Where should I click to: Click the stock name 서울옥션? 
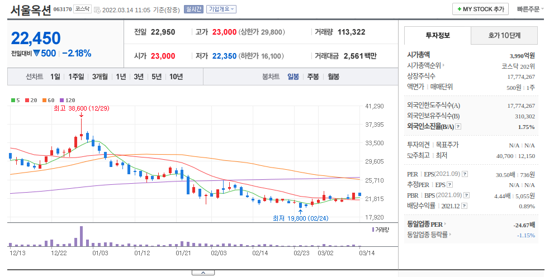[x=31, y=10]
